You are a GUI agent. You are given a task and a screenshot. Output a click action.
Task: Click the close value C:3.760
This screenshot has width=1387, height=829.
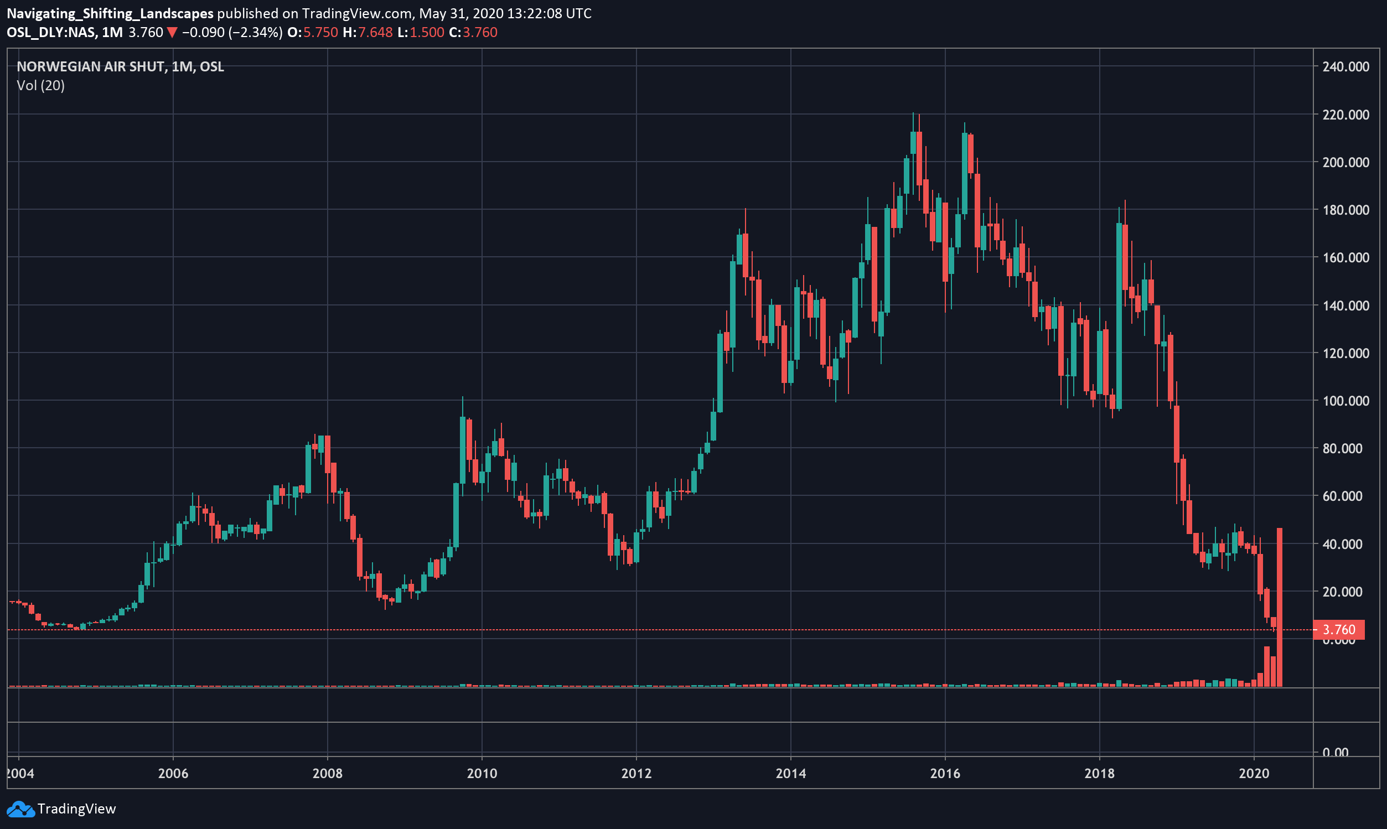click(473, 33)
